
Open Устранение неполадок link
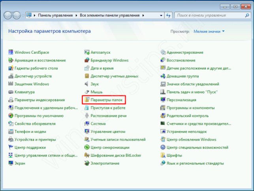click(186, 132)
